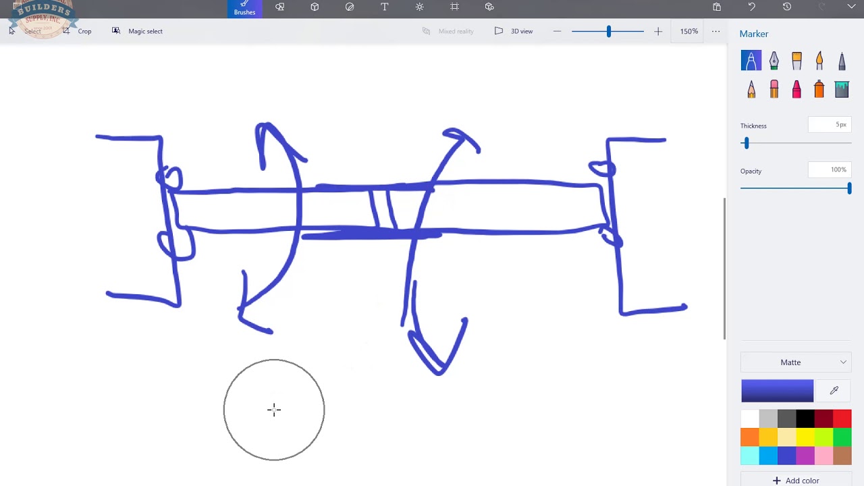Open the 2D shapes tab
Screen dimensions: 864x486
279,7
